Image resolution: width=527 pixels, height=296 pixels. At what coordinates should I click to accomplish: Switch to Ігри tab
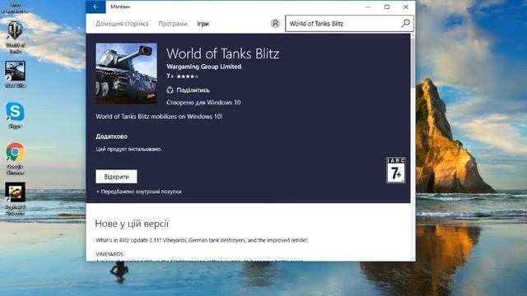[x=203, y=24]
